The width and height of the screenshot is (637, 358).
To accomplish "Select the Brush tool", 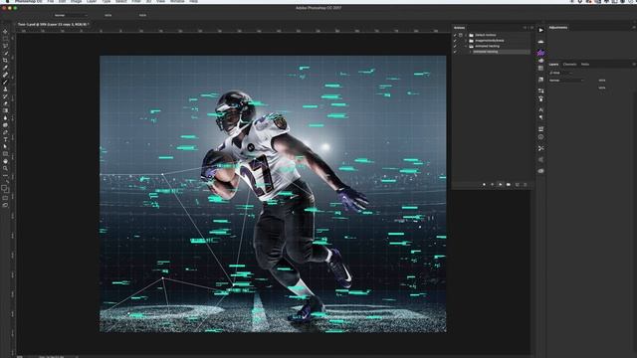I will 5,82.
